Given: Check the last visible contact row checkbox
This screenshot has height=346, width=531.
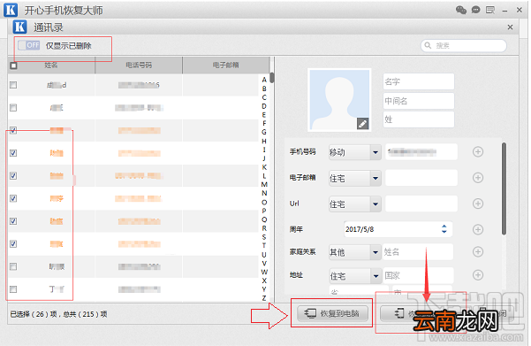Looking at the screenshot, I should 13,289.
